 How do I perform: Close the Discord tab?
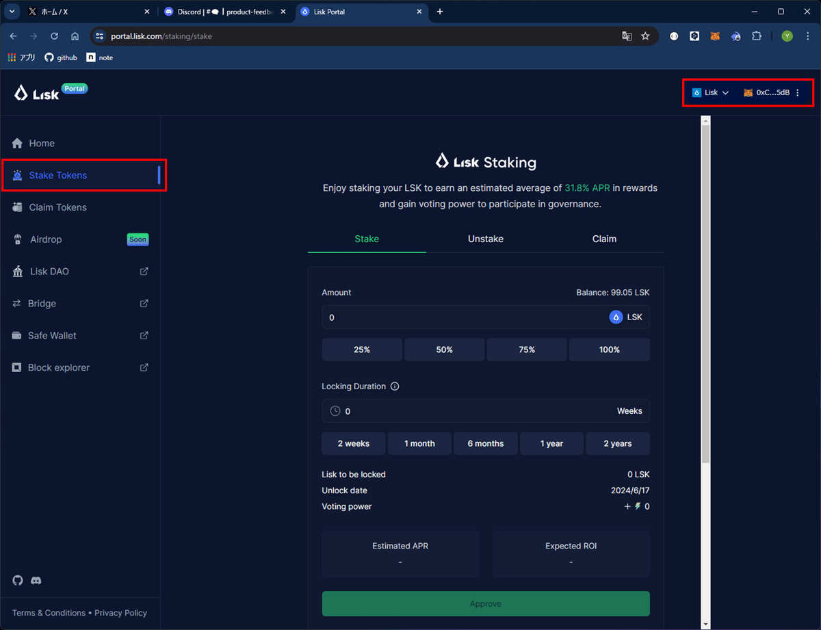284,12
